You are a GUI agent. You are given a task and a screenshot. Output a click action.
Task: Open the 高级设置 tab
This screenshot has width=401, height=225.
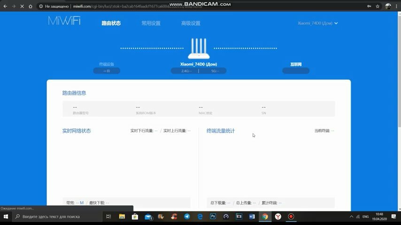tap(191, 23)
